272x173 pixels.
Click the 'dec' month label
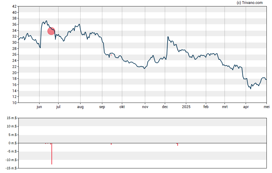point(165,107)
